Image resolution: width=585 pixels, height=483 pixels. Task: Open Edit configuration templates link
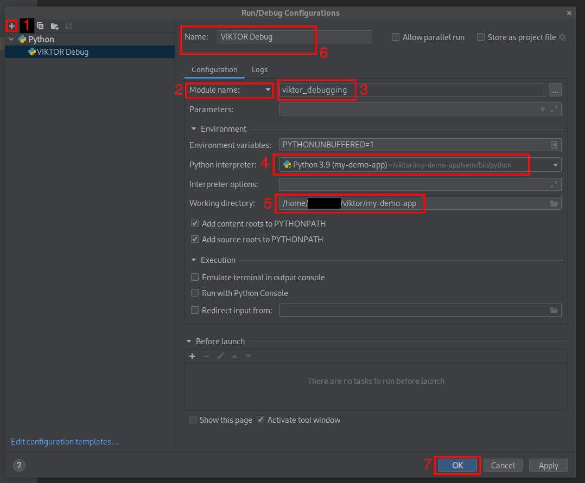point(65,442)
